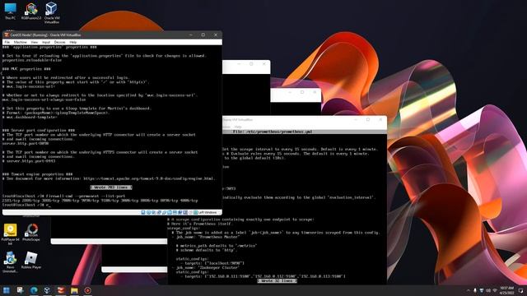Open the Input menu in CentOS Node1 window
The height and width of the screenshot is (296, 527).
point(46,42)
